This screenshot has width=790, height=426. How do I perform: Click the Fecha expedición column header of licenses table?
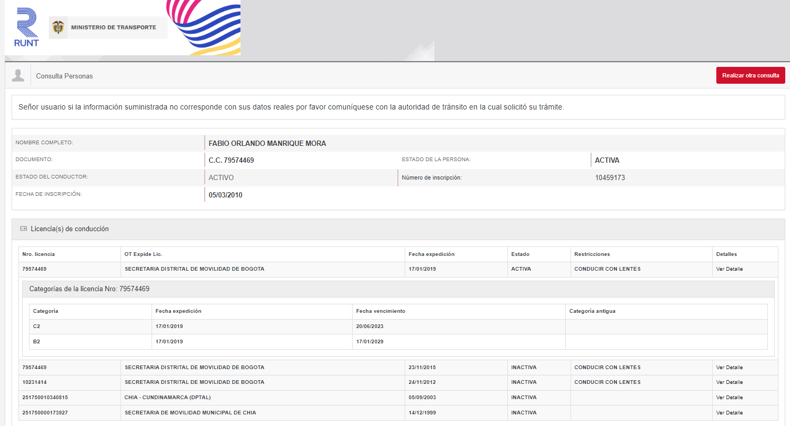(x=431, y=254)
